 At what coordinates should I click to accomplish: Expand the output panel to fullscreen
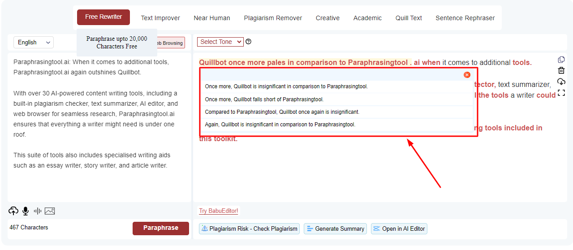[561, 93]
